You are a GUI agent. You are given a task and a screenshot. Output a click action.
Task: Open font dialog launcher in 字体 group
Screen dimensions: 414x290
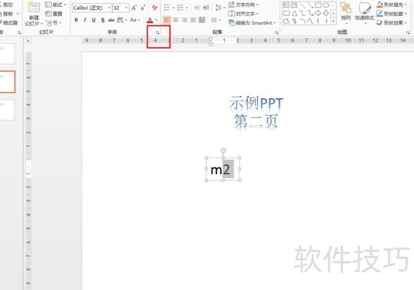(x=157, y=32)
